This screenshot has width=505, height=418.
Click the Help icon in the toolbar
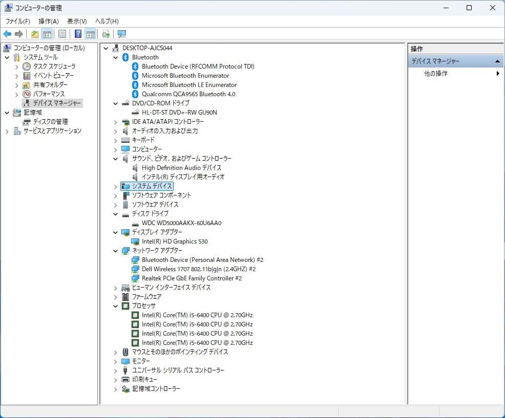pyautogui.click(x=78, y=34)
